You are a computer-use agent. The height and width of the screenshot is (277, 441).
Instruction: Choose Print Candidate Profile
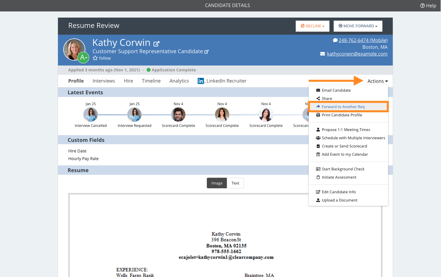click(x=348, y=115)
